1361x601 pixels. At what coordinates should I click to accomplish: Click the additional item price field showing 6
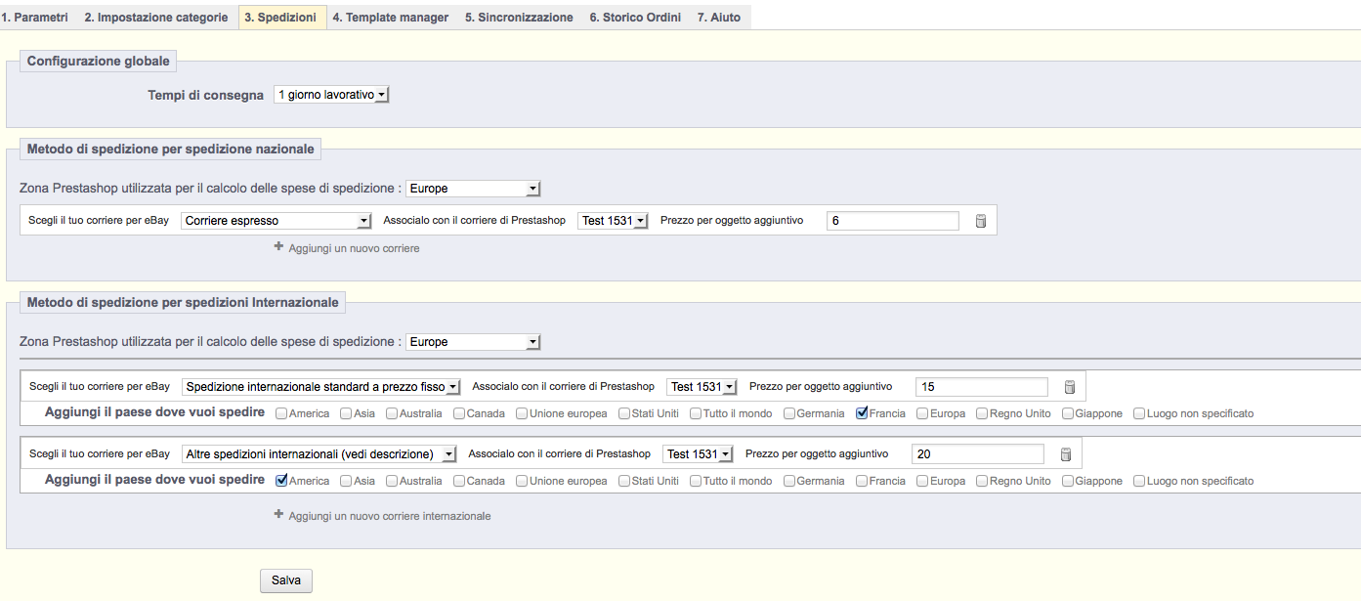[892, 221]
